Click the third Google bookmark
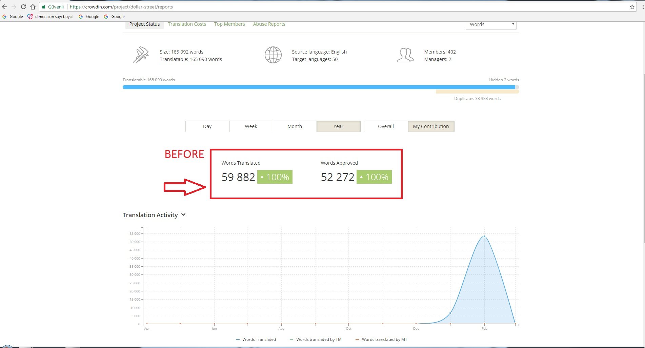 tap(114, 16)
